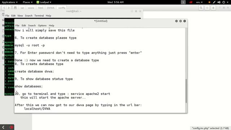This screenshot has height=130, width=231.
Task: Click the orange dot status icon
Action: (x=209, y=2)
